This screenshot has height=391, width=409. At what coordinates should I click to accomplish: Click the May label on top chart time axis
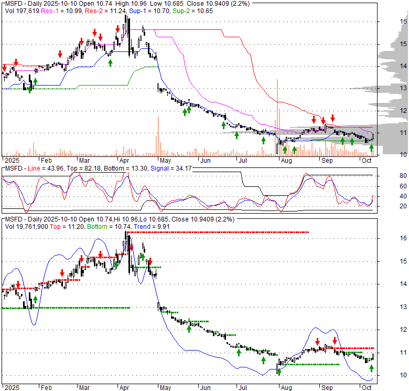tap(166, 161)
